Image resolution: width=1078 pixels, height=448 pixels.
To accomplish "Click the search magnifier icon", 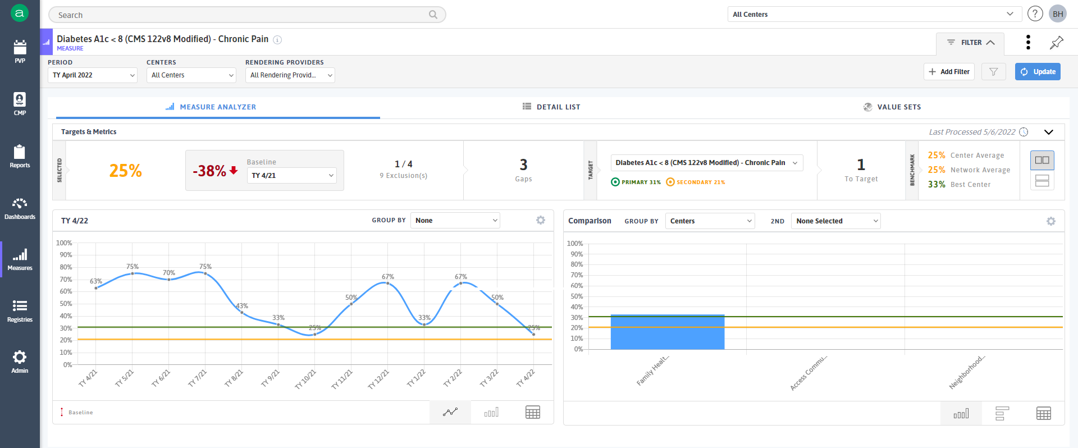I will coord(433,15).
